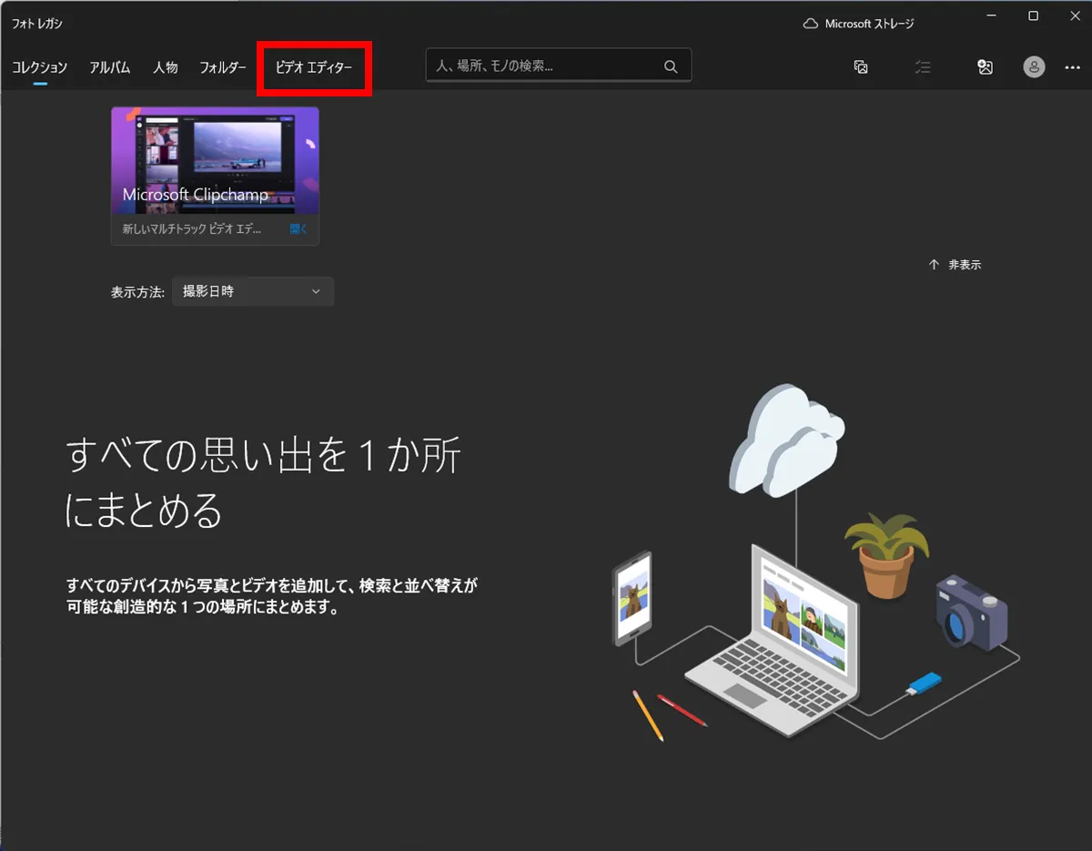Open Microsoft Clipchamp via the 開く link
The height and width of the screenshot is (851, 1092).
(298, 228)
